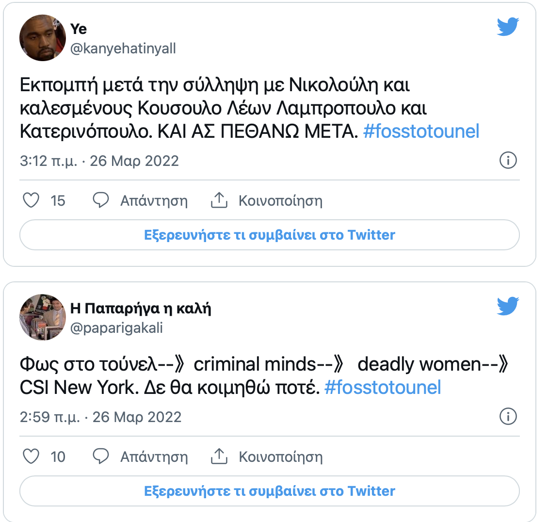548x522 pixels.
Task: Open the info icon on Ye's tweet
Action: (x=508, y=160)
